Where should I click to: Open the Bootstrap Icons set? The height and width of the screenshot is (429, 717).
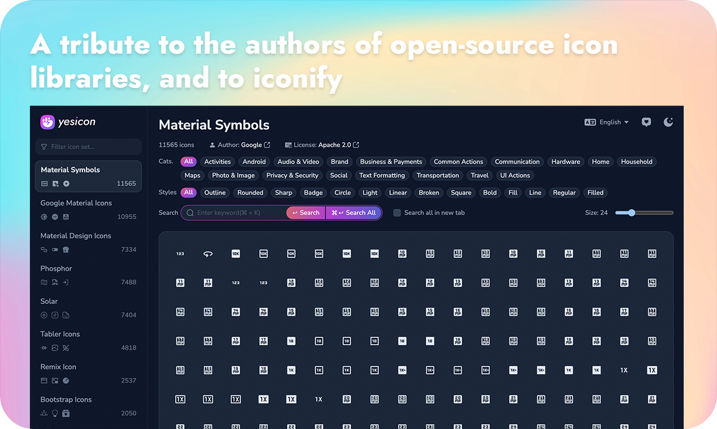click(x=88, y=406)
